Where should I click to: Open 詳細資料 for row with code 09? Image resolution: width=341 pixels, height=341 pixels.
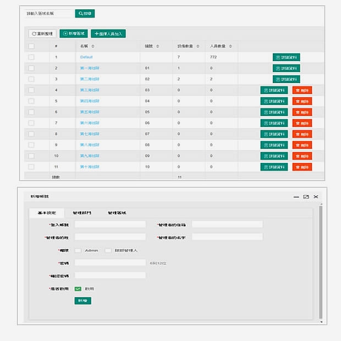(x=274, y=156)
